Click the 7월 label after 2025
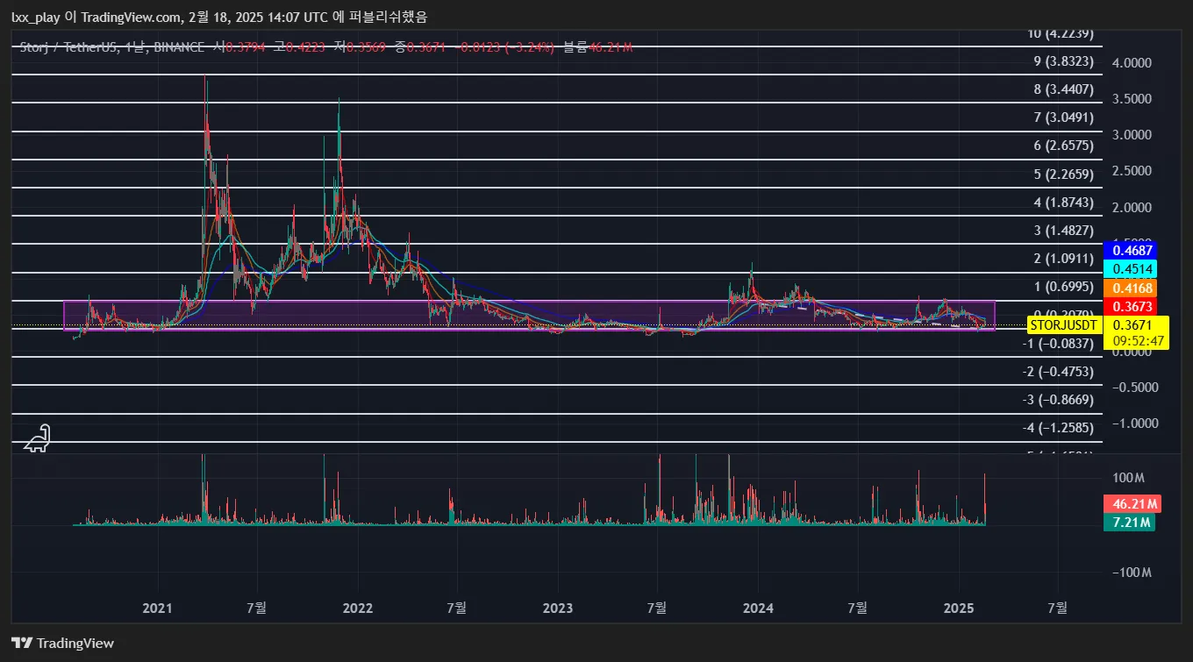This screenshot has height=662, width=1193. pos(1058,608)
